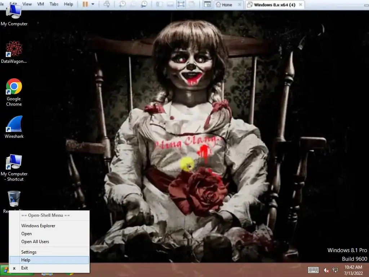The height and width of the screenshot is (277, 369).
Task: Click the highlighted Help menu entry
Action: (49, 260)
